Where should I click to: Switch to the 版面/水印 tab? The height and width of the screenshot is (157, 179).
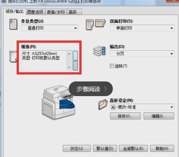[x=56, y=12]
